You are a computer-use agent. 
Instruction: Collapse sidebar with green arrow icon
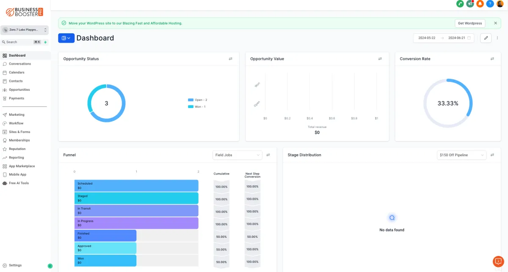click(x=50, y=266)
